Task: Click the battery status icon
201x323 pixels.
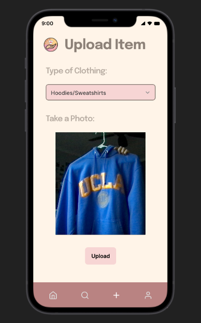Action: [157, 23]
